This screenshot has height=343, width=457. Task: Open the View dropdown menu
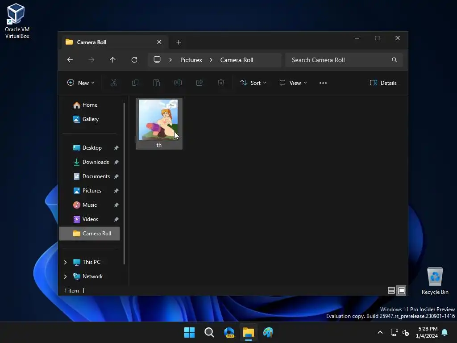click(x=293, y=83)
